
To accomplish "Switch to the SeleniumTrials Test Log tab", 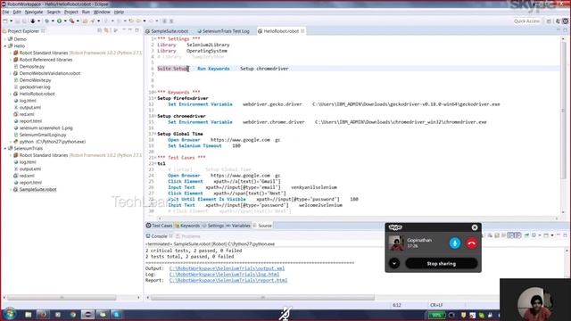I will 223,31.
